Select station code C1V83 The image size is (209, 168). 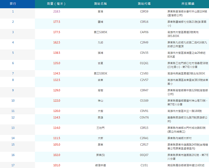144,74
